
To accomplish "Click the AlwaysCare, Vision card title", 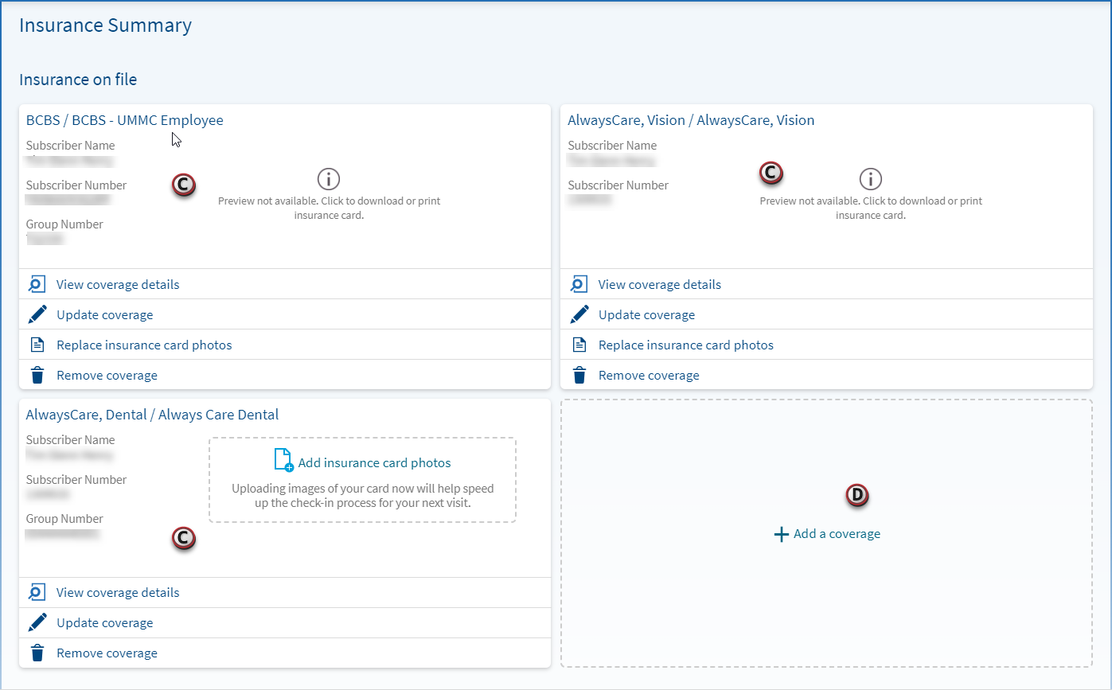I will (x=691, y=120).
